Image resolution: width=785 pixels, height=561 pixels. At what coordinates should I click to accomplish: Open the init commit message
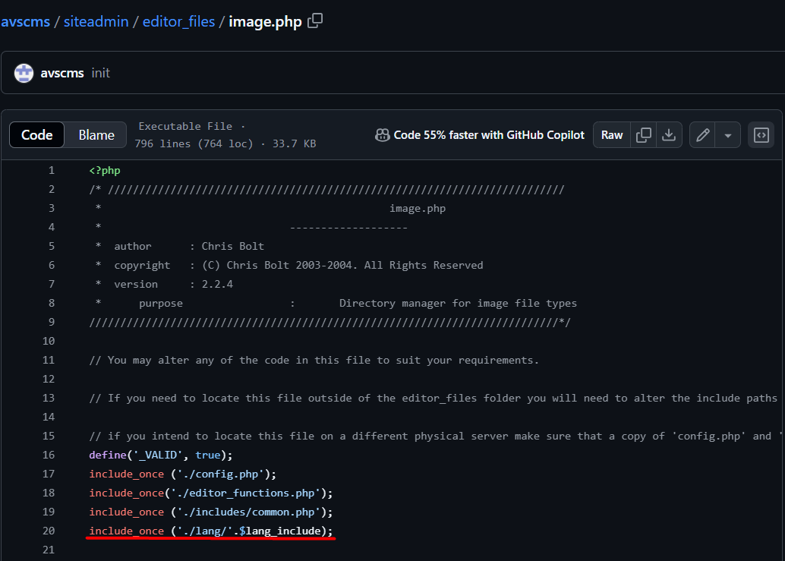click(100, 72)
